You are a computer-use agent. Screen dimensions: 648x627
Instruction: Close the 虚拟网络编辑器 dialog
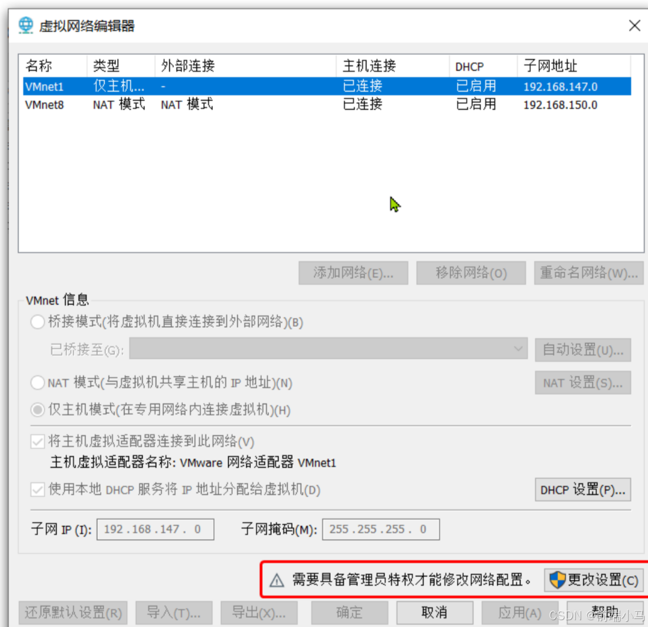[634, 25]
